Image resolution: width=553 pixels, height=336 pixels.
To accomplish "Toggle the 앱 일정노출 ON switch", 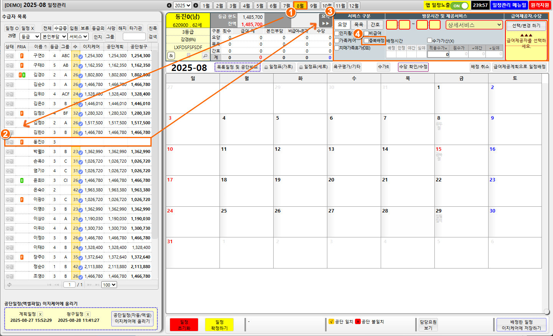I will (460, 5).
